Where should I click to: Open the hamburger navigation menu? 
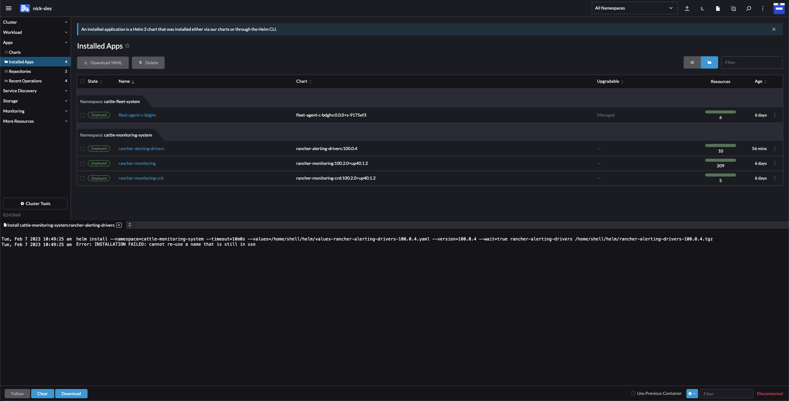click(x=8, y=8)
